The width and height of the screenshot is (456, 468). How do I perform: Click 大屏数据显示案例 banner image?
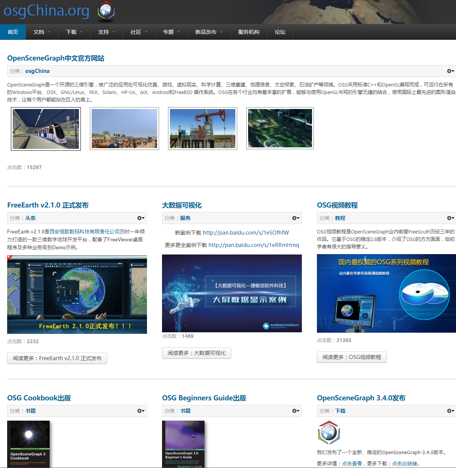coord(232,293)
